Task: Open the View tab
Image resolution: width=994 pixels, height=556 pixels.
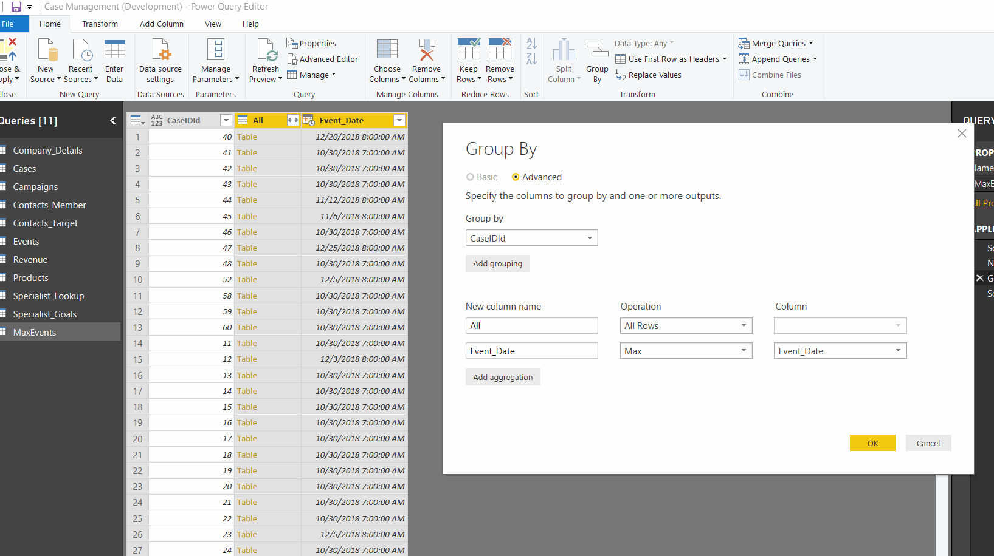Action: point(213,24)
